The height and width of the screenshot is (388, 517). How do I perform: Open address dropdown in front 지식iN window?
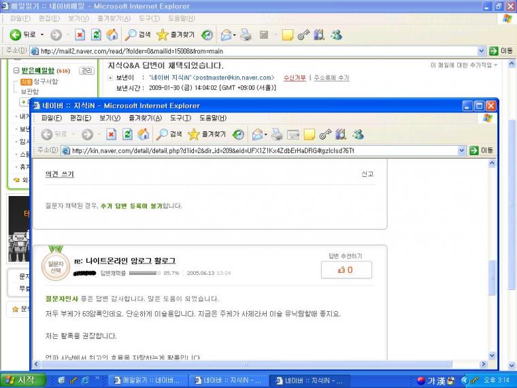coord(462,151)
